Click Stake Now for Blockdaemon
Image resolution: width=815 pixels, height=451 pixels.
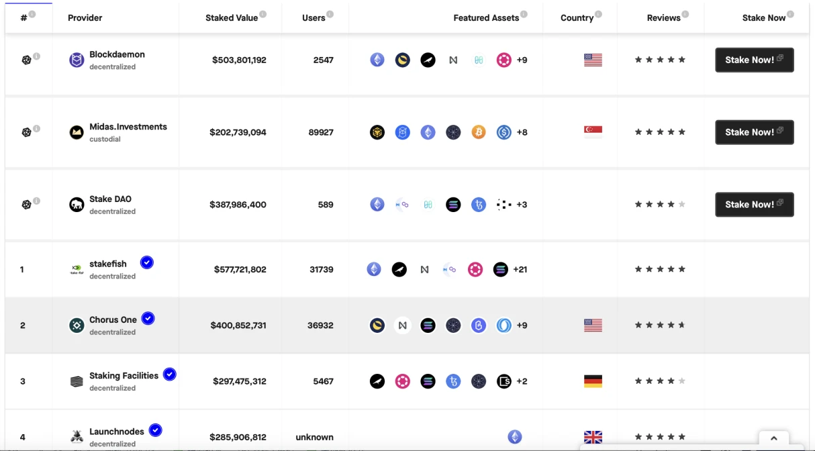pyautogui.click(x=755, y=60)
